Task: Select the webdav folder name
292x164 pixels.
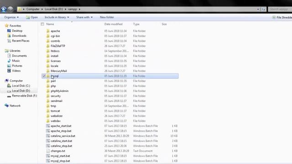Action: pos(56,121)
